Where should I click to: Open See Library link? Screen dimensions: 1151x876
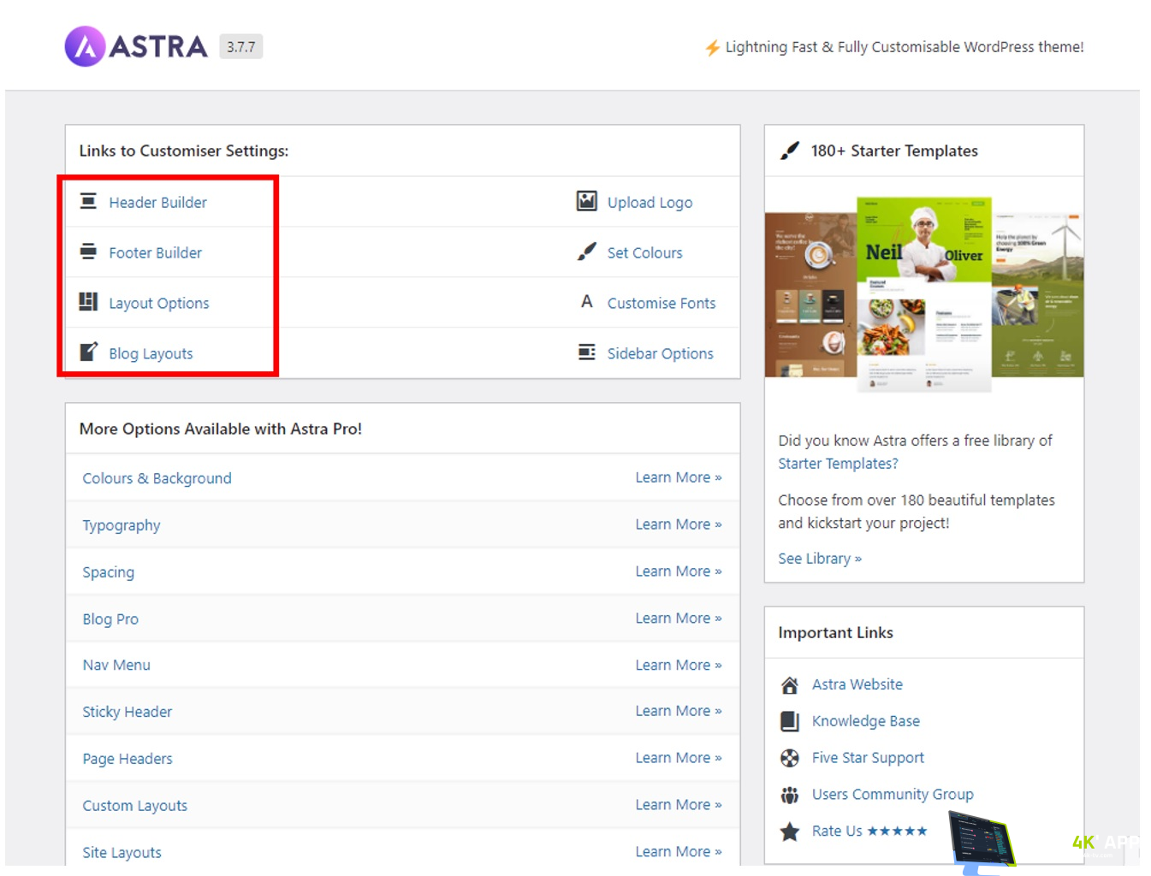819,559
